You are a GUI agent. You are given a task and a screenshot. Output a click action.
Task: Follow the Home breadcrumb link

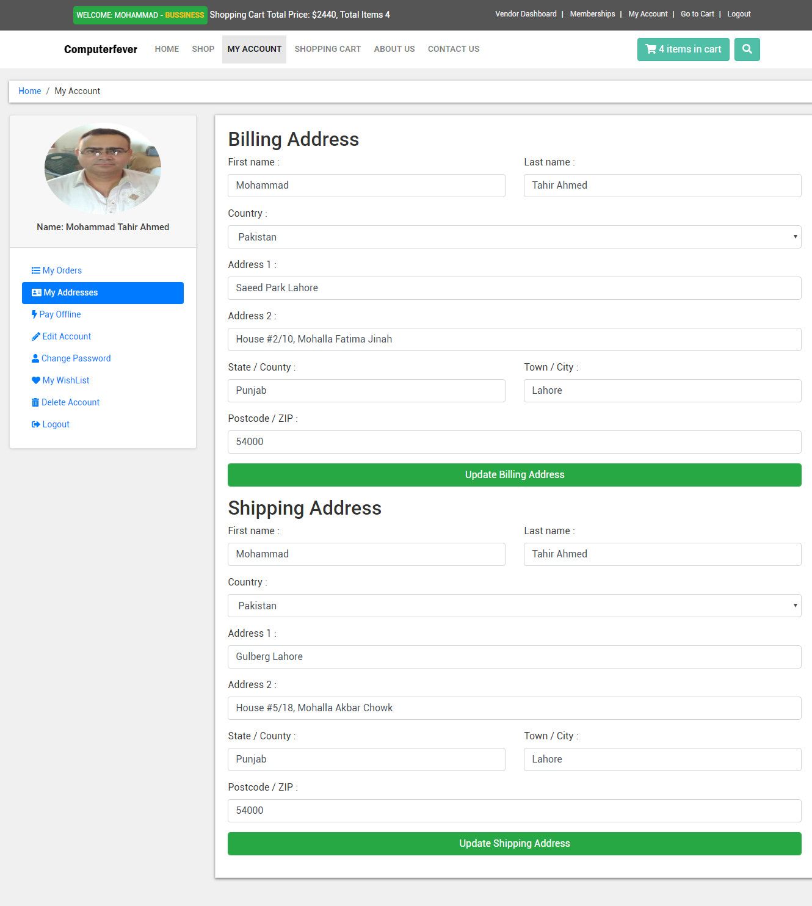[29, 91]
